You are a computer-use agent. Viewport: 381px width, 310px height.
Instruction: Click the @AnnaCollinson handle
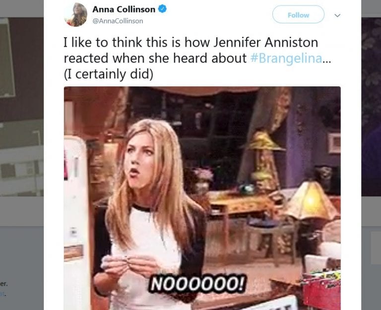(118, 21)
